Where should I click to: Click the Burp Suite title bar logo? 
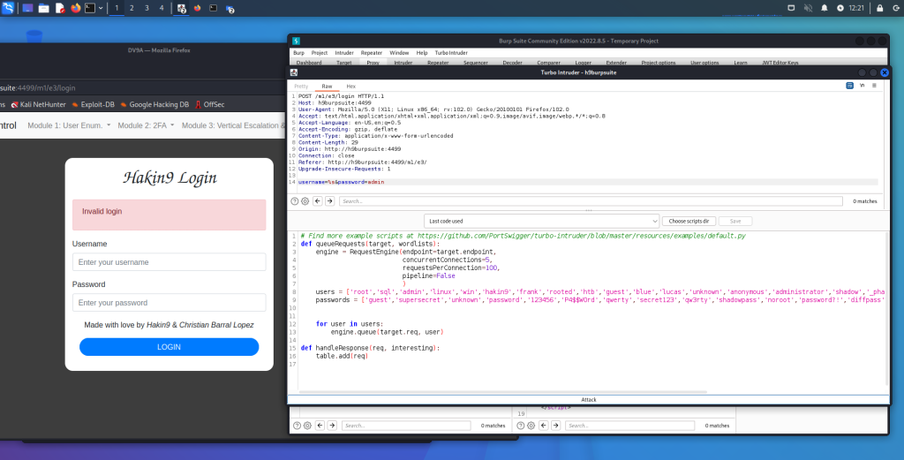296,41
